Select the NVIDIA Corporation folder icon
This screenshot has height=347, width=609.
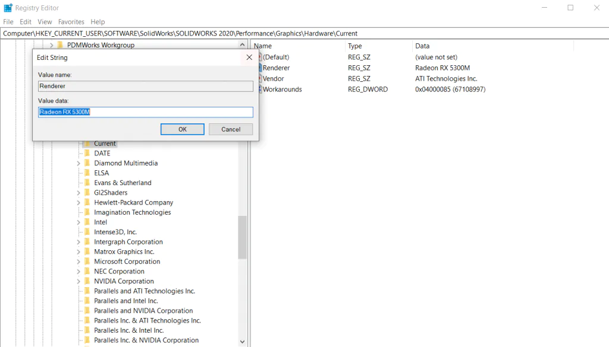pyautogui.click(x=87, y=281)
